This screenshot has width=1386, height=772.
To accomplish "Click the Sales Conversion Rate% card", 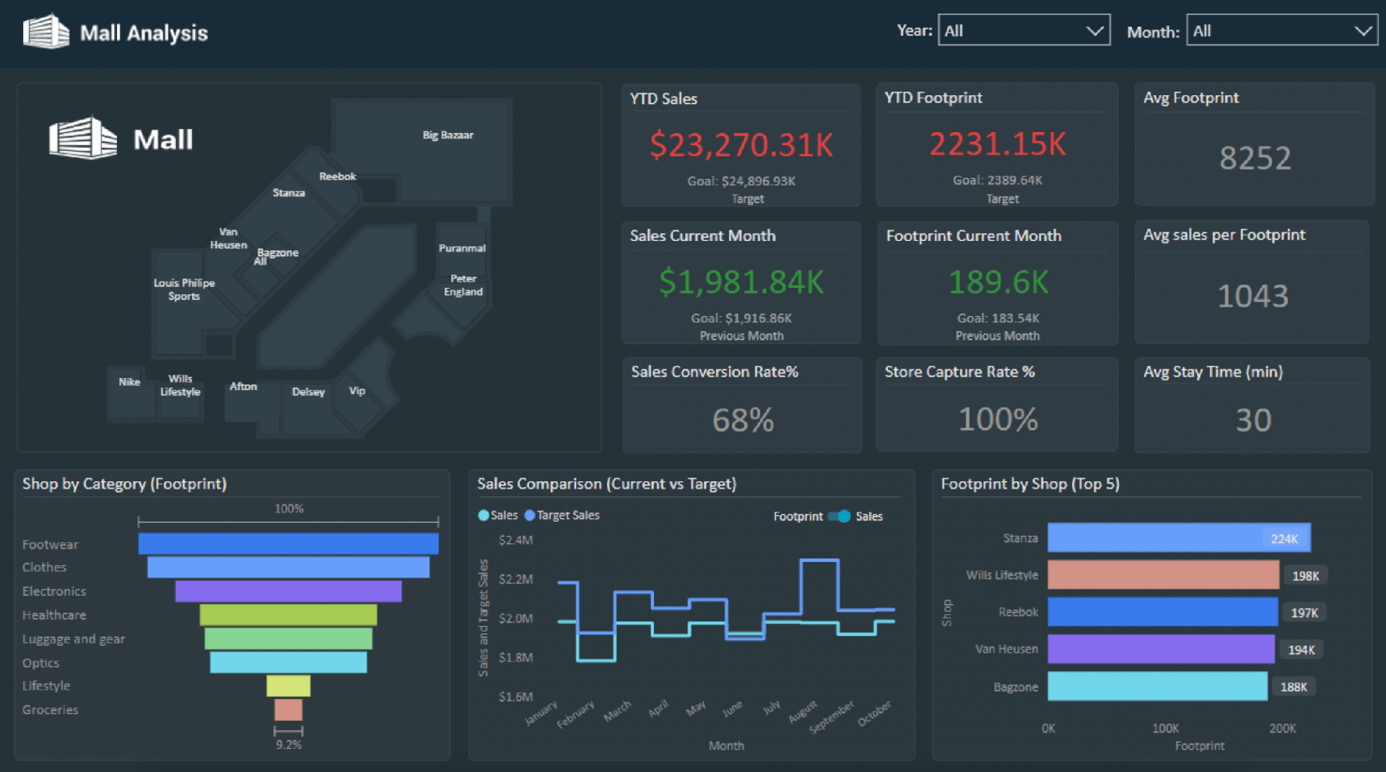I will [742, 405].
